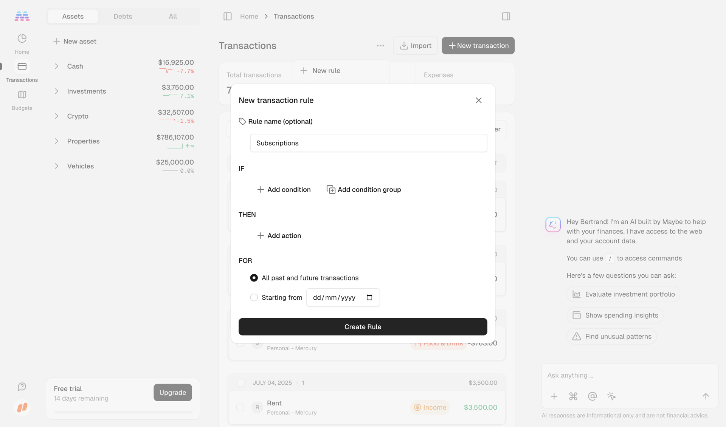The width and height of the screenshot is (726, 427).
Task: Open Home from the breadcrumb trail
Action: (x=249, y=16)
